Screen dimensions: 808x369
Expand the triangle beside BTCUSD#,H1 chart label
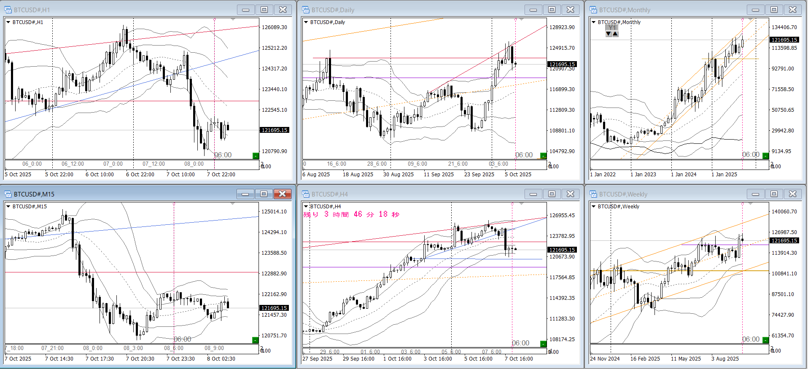click(x=8, y=22)
